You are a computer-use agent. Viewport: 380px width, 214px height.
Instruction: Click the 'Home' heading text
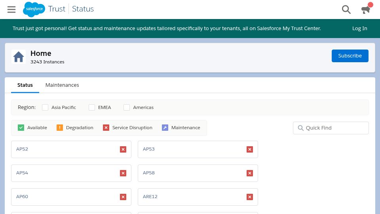coord(41,53)
